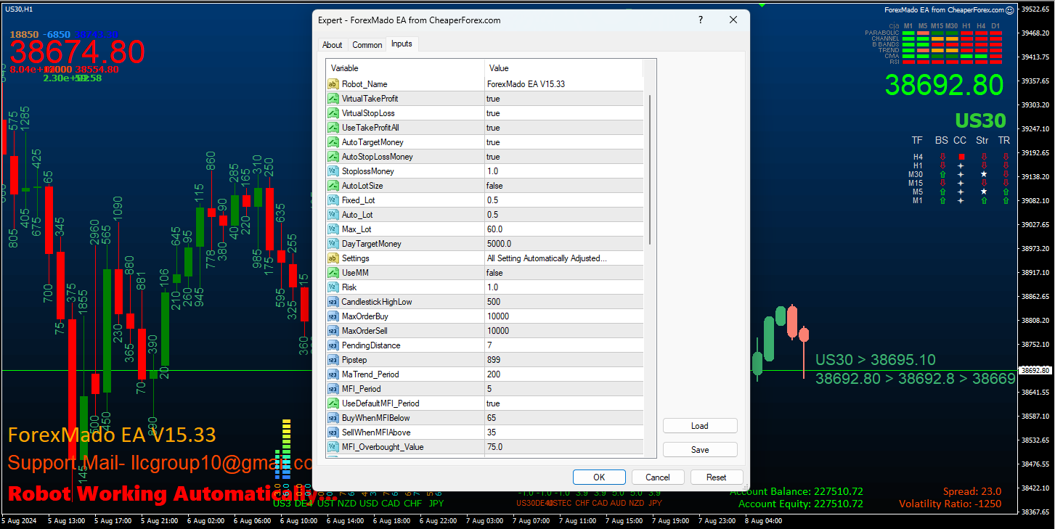The width and height of the screenshot is (1055, 529).
Task: Select the Robot_Name variable type icon
Action: 333,84
